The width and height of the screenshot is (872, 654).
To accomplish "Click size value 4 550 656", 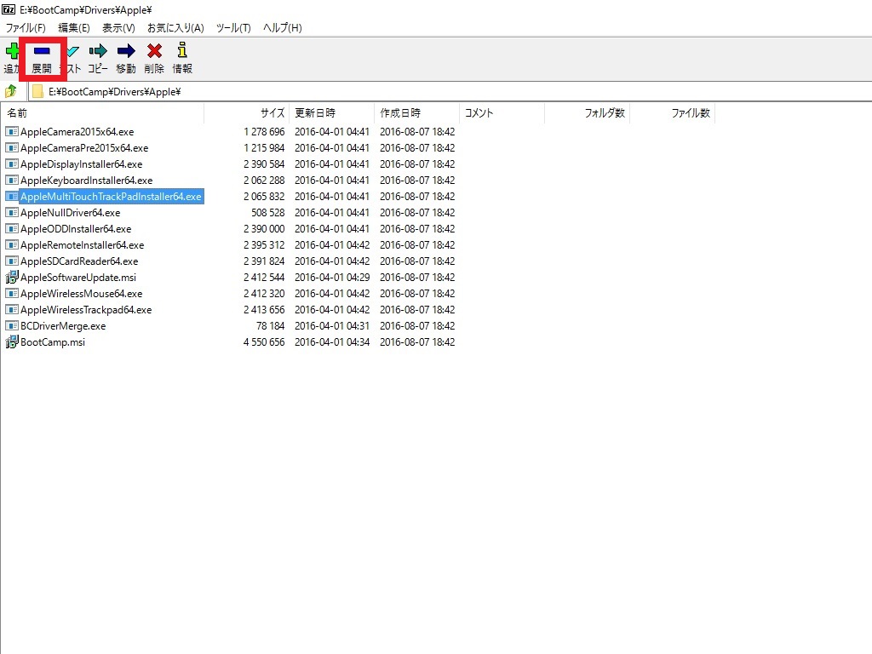I will [264, 341].
